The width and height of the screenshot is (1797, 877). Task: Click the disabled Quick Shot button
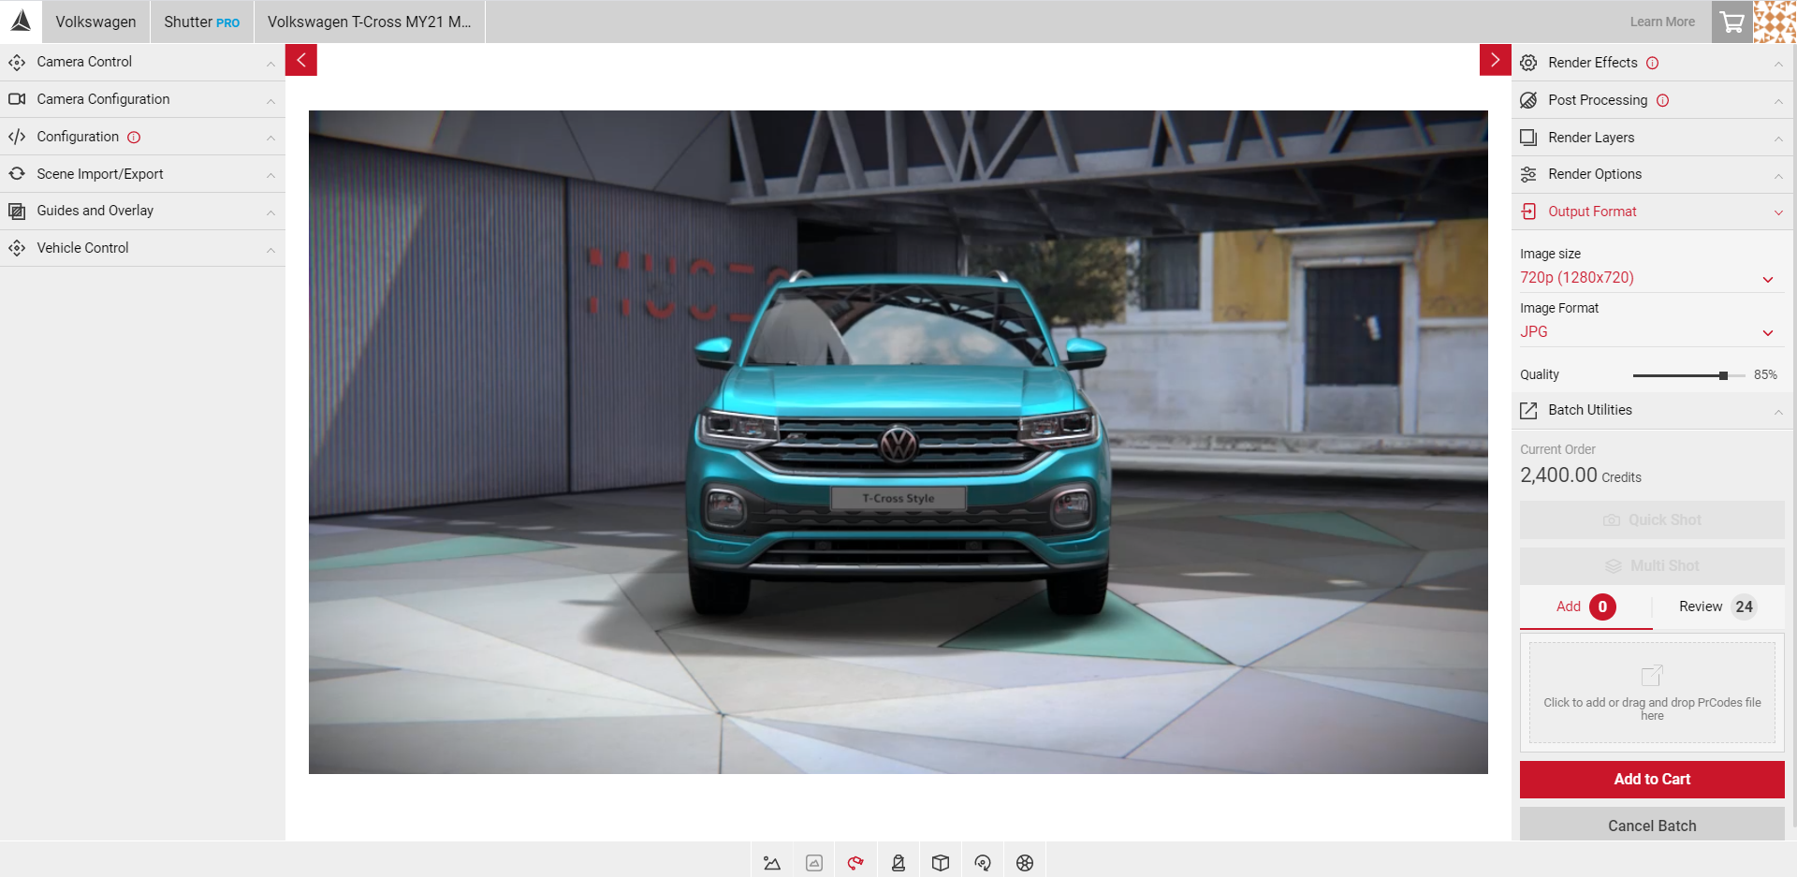pos(1652,519)
